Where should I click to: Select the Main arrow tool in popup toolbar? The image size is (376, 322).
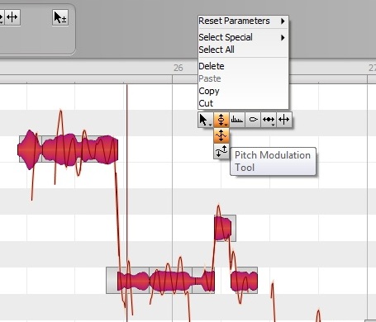(205, 120)
